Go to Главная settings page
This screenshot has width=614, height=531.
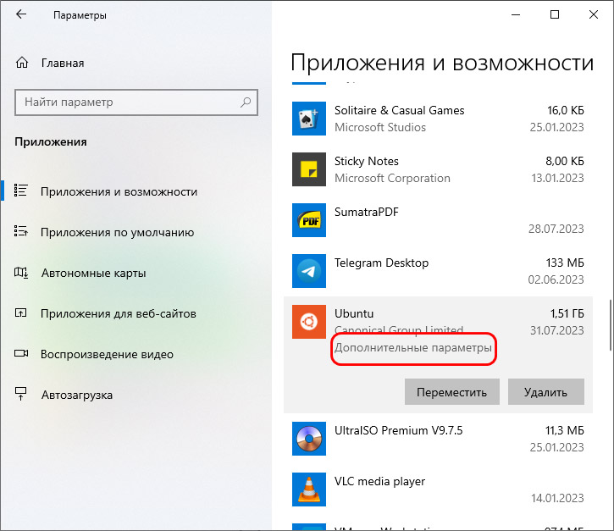pos(63,63)
